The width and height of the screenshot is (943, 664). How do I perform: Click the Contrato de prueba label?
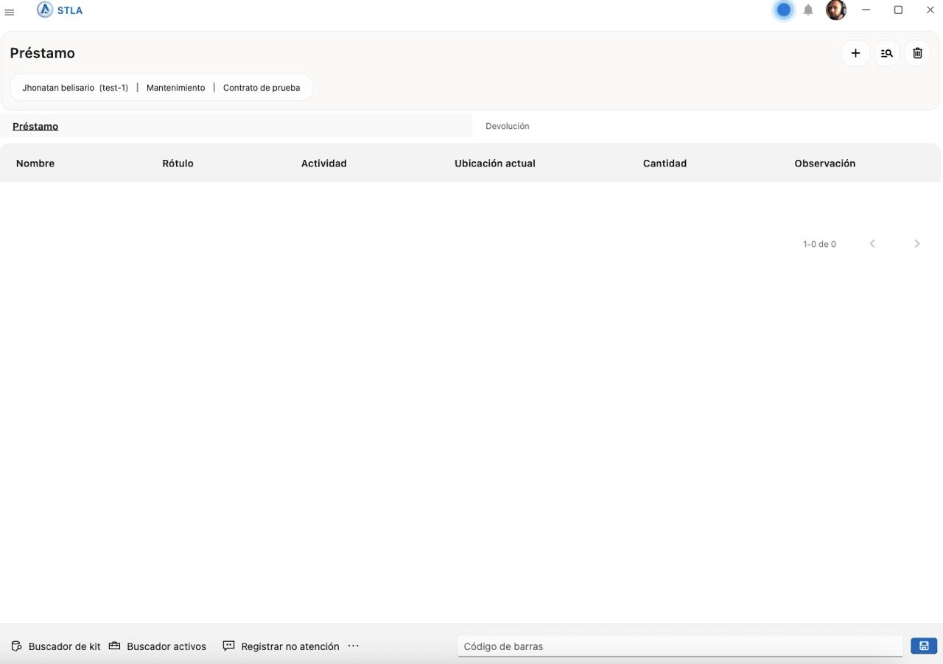point(262,88)
